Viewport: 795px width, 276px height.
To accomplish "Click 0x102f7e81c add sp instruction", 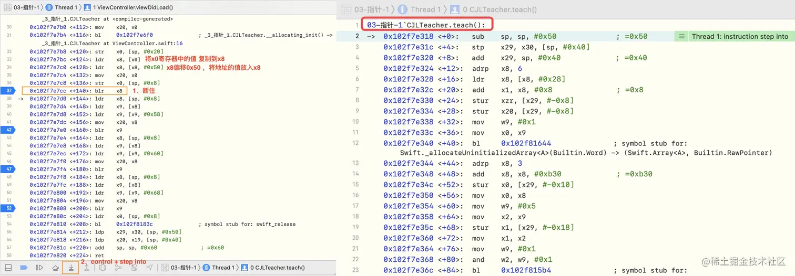I will (127, 248).
